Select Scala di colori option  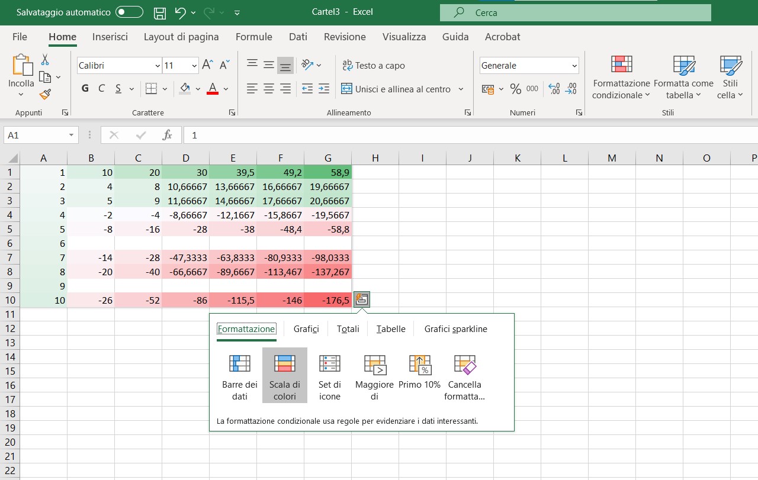point(285,376)
